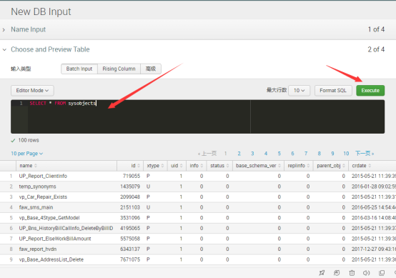This screenshot has height=278, width=396.
Task: Open the Editor Mode dropdown
Action: [32, 90]
